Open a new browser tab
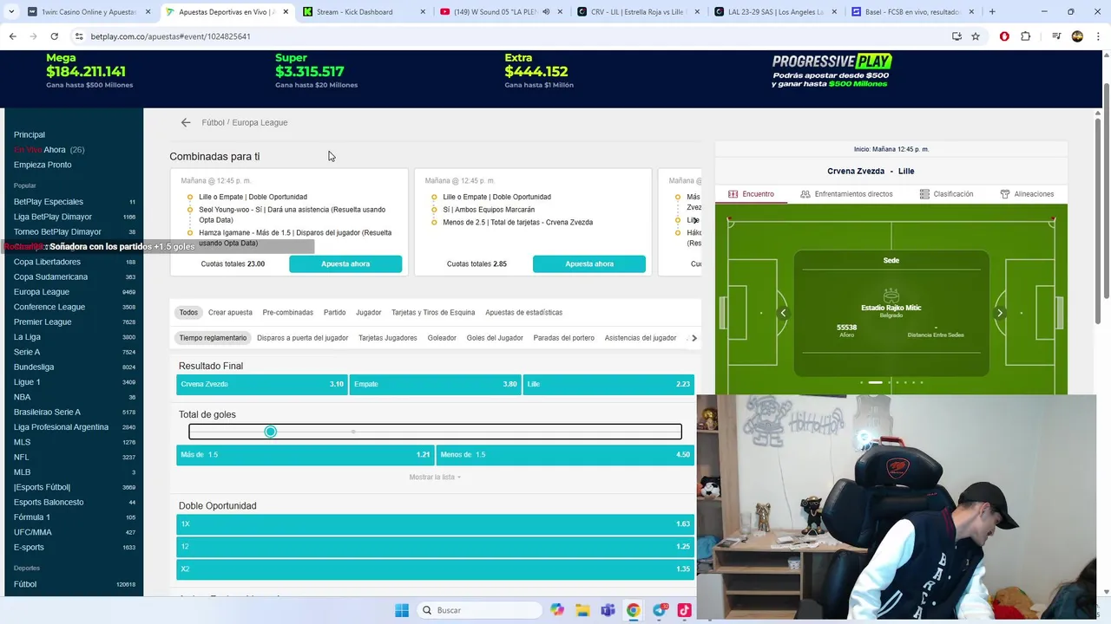The image size is (1111, 624). click(992, 12)
